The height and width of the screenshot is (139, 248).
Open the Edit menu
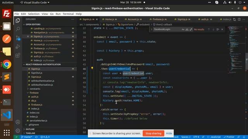[23, 14]
